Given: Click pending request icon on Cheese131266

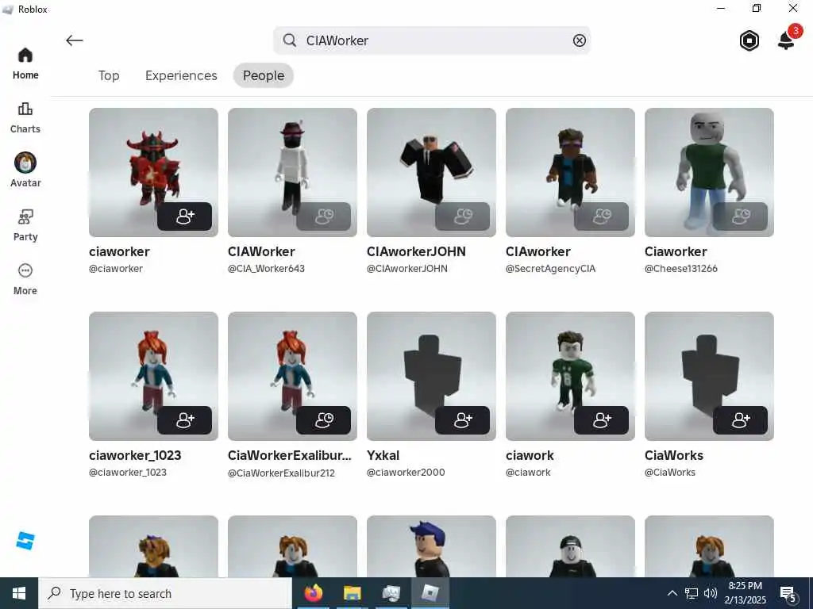Looking at the screenshot, I should pos(741,216).
